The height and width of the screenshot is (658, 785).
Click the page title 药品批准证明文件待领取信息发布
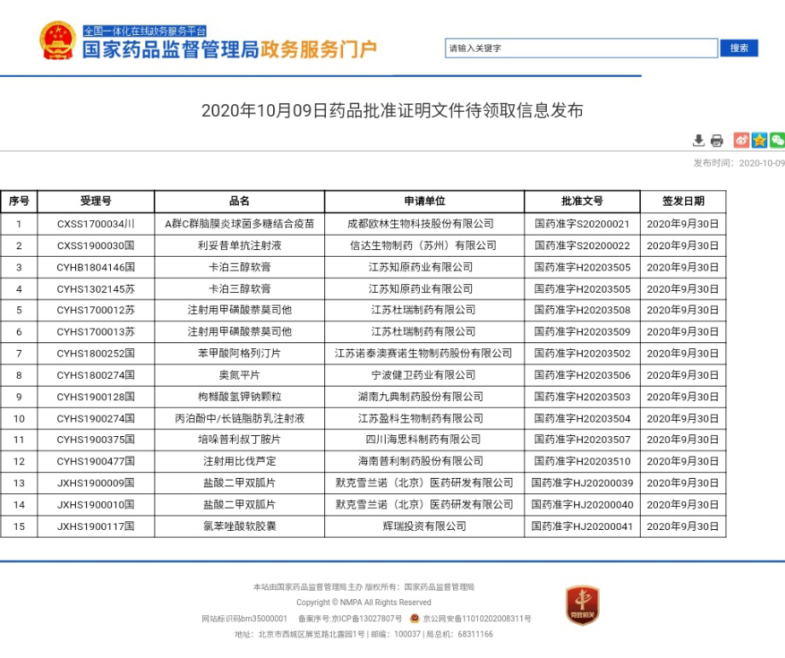coord(392,110)
